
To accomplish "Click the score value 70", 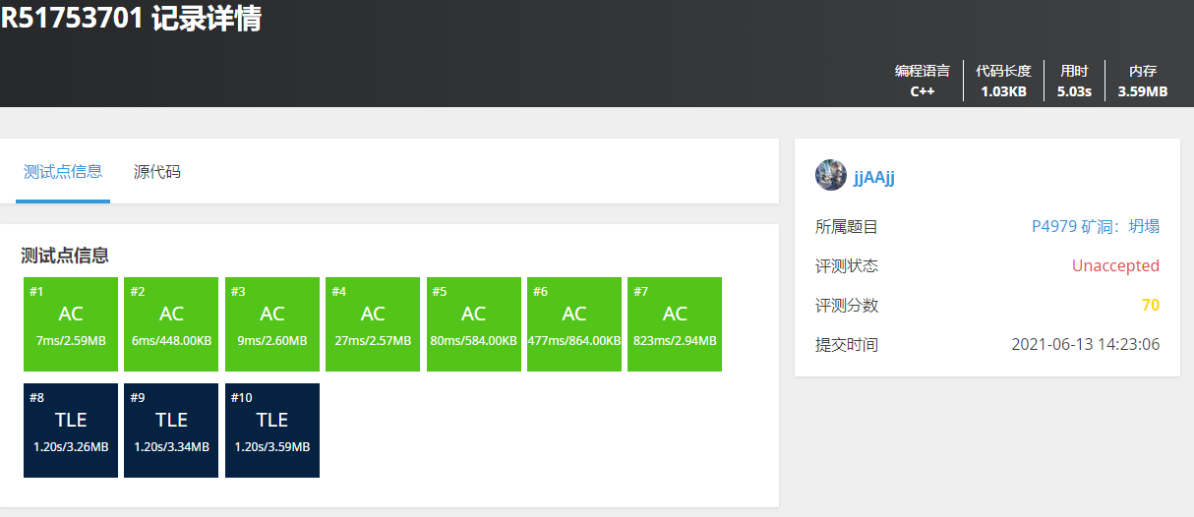I will (1151, 306).
